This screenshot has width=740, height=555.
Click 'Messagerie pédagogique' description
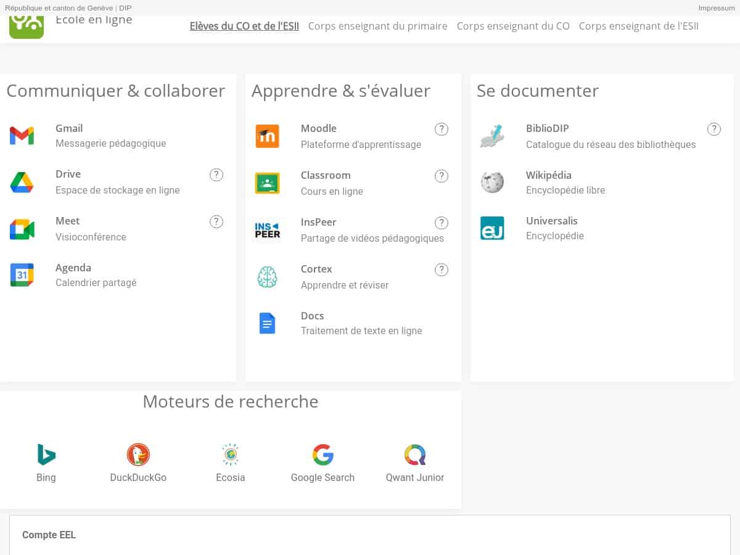[111, 143]
